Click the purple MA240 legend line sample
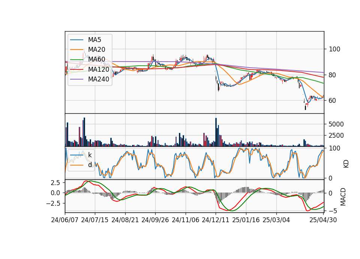The width and height of the screenshot is (360, 259). click(x=76, y=79)
